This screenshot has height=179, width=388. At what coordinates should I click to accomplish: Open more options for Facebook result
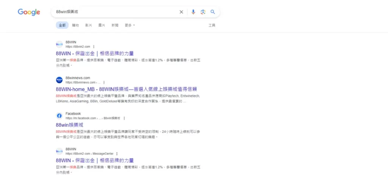click(124, 118)
